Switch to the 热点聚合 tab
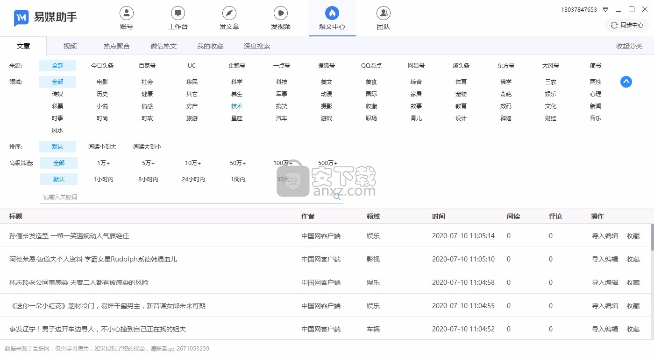 pyautogui.click(x=117, y=46)
